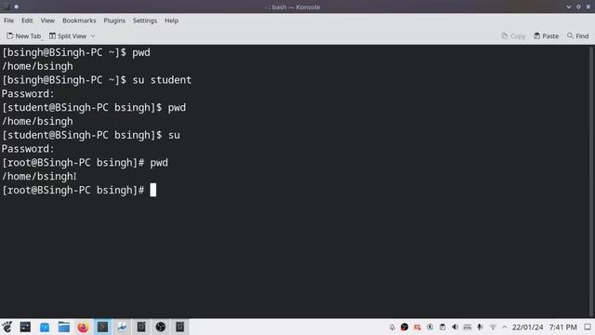Open the View menu
The width and height of the screenshot is (595, 335).
pyautogui.click(x=47, y=20)
